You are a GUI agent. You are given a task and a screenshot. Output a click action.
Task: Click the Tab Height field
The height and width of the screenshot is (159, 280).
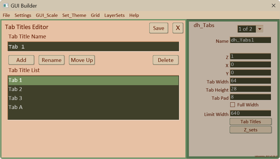pyautogui.click(x=250, y=89)
